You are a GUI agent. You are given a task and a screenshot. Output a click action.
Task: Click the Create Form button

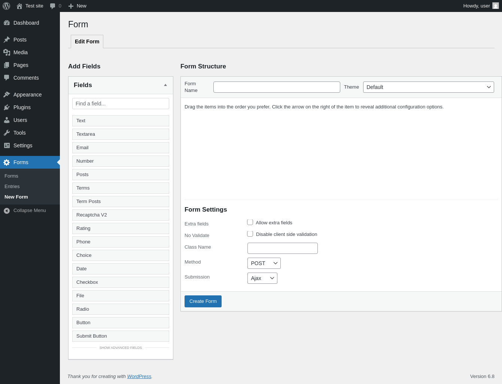pyautogui.click(x=203, y=301)
